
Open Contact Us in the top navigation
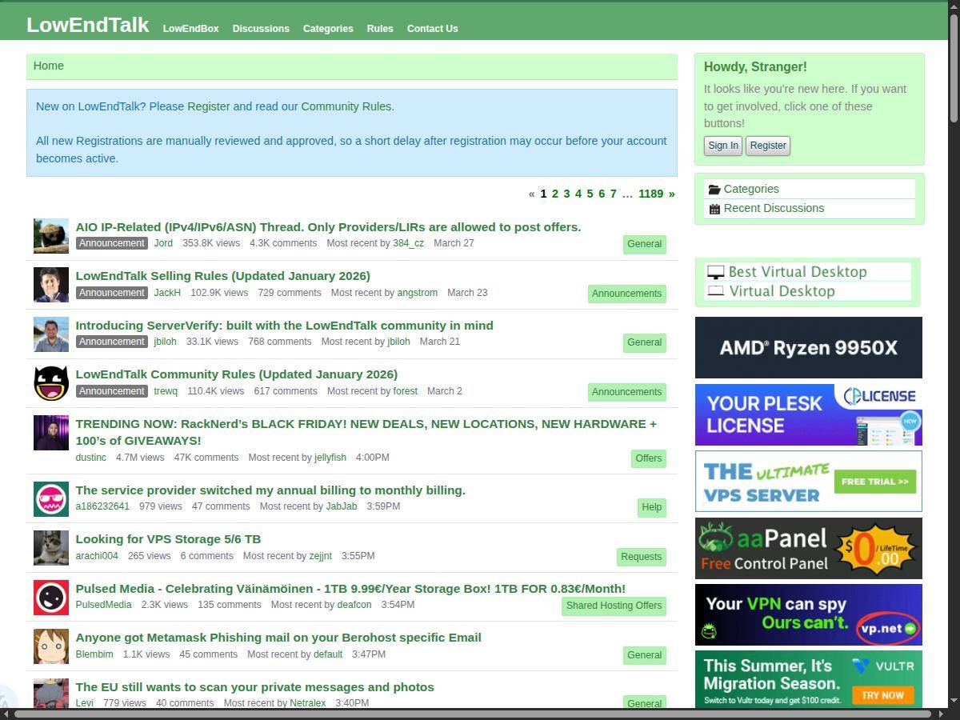point(432,29)
